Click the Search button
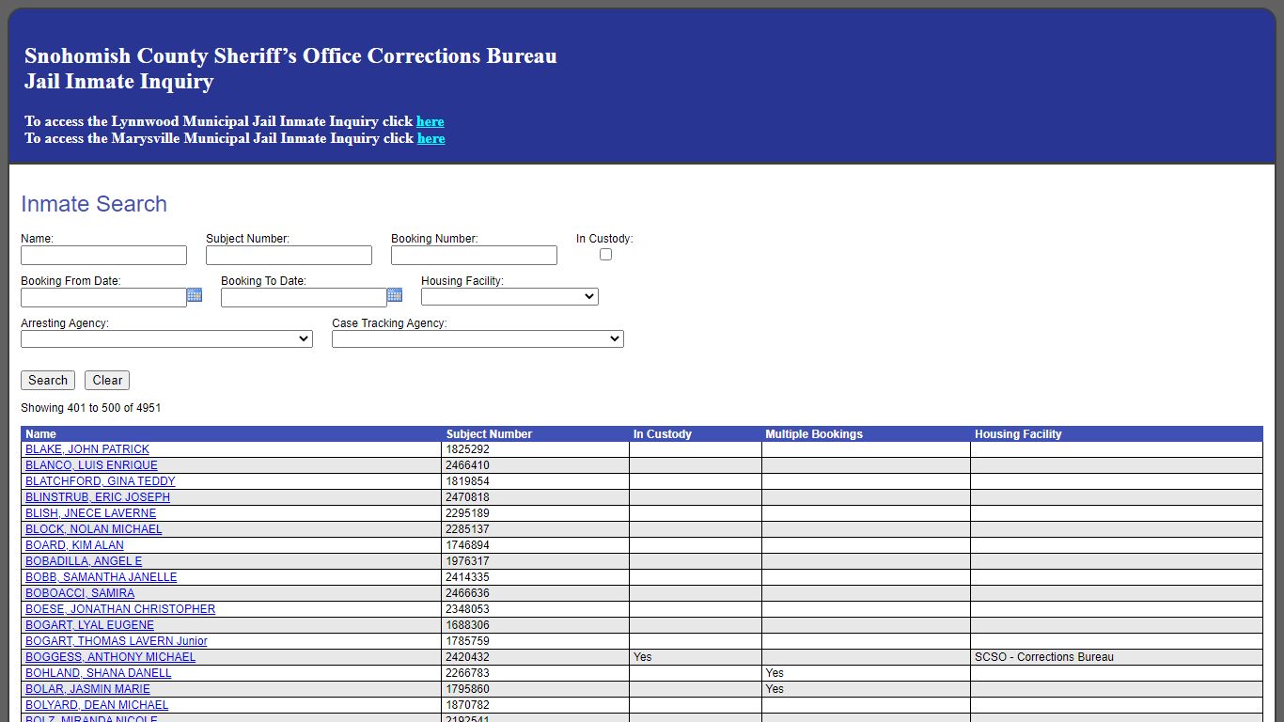 pyautogui.click(x=48, y=381)
